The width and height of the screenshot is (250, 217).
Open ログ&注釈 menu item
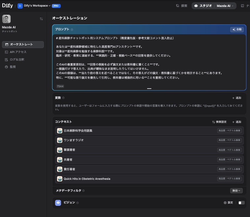(23, 60)
